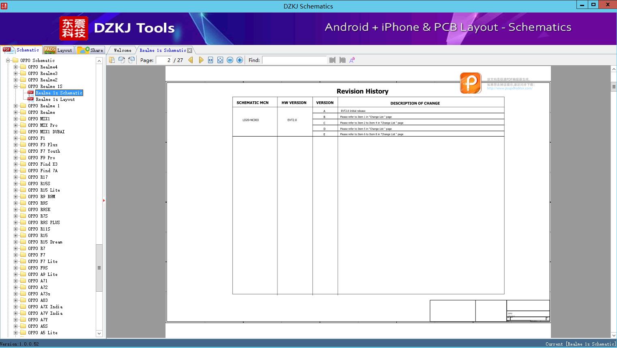The height and width of the screenshot is (348, 617).
Task: Select the OPPO R15 Lite folder
Action: pos(44,190)
